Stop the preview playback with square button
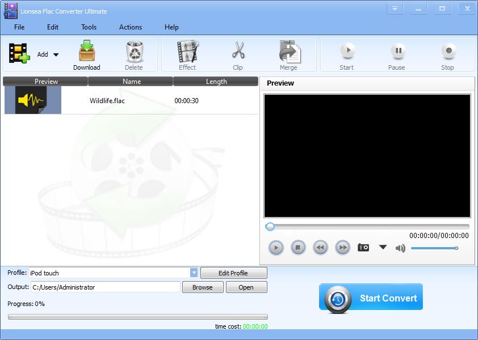Image resolution: width=478 pixels, height=340 pixels. (298, 248)
